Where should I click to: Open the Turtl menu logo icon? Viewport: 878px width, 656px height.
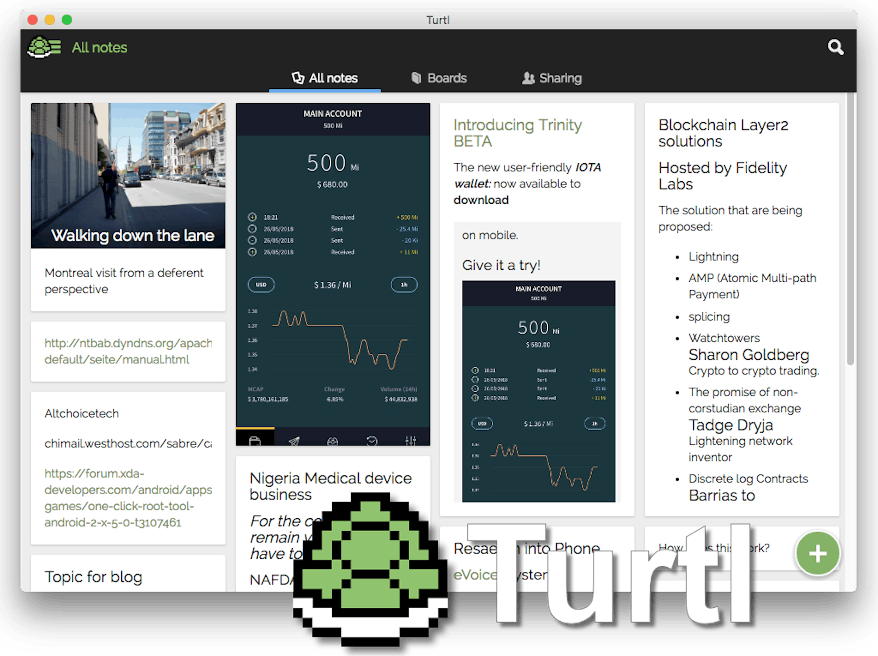(x=44, y=47)
